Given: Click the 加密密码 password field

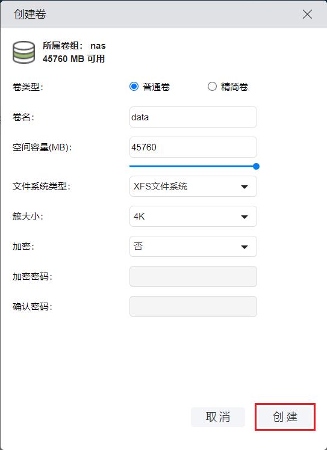Looking at the screenshot, I should 193,276.
